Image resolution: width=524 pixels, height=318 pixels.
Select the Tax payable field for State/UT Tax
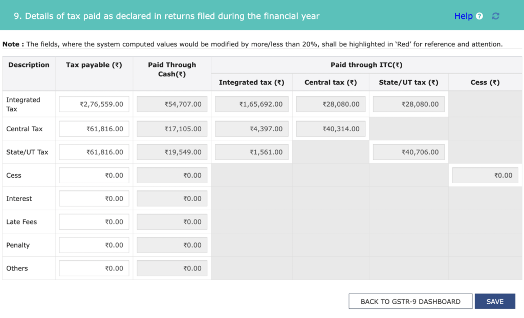94,152
